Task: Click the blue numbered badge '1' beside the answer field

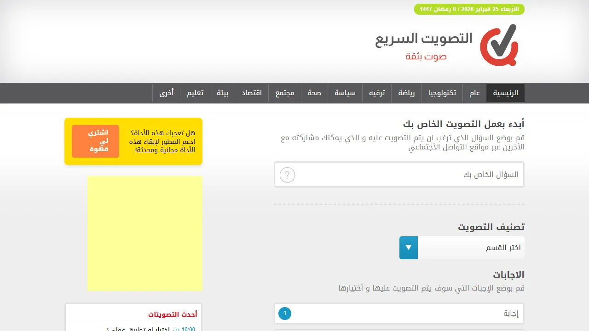Action: click(284, 313)
